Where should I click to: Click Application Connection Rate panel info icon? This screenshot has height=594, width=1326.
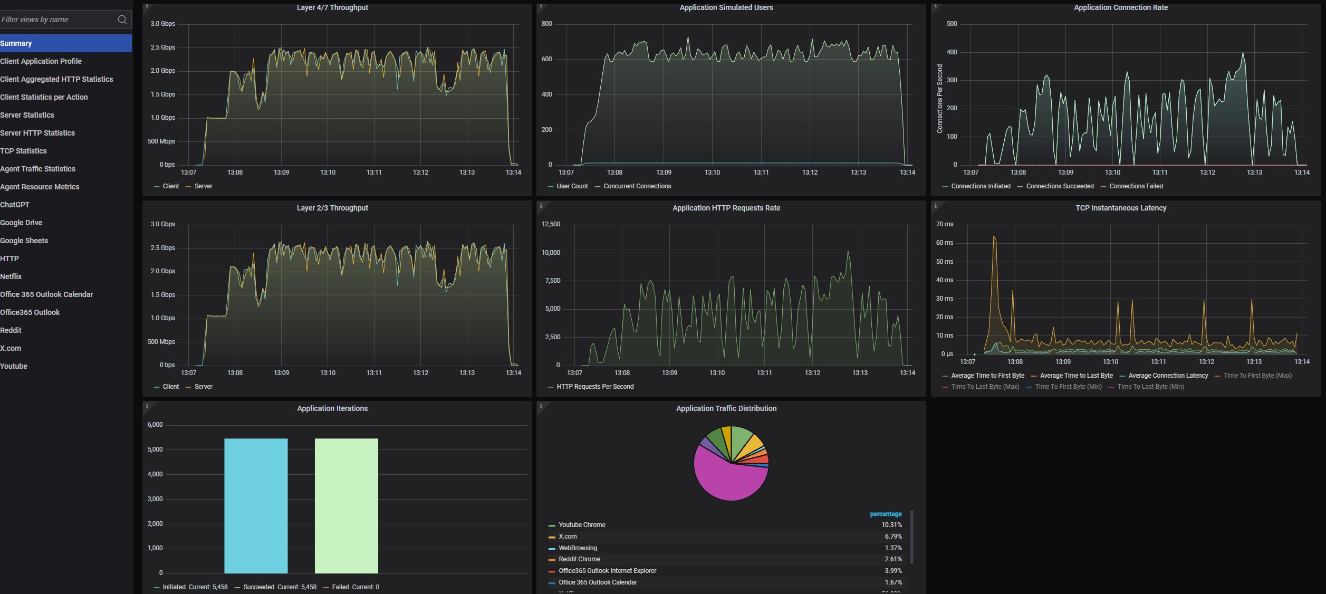(x=935, y=6)
